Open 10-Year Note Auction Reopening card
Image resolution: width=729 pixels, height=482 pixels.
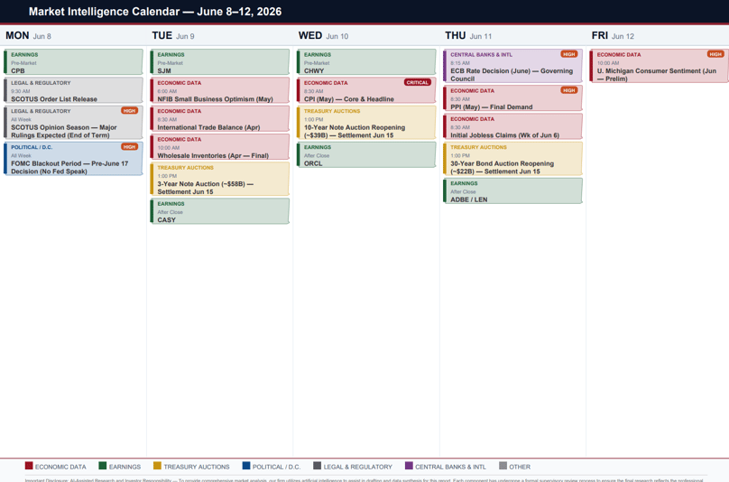(366, 123)
